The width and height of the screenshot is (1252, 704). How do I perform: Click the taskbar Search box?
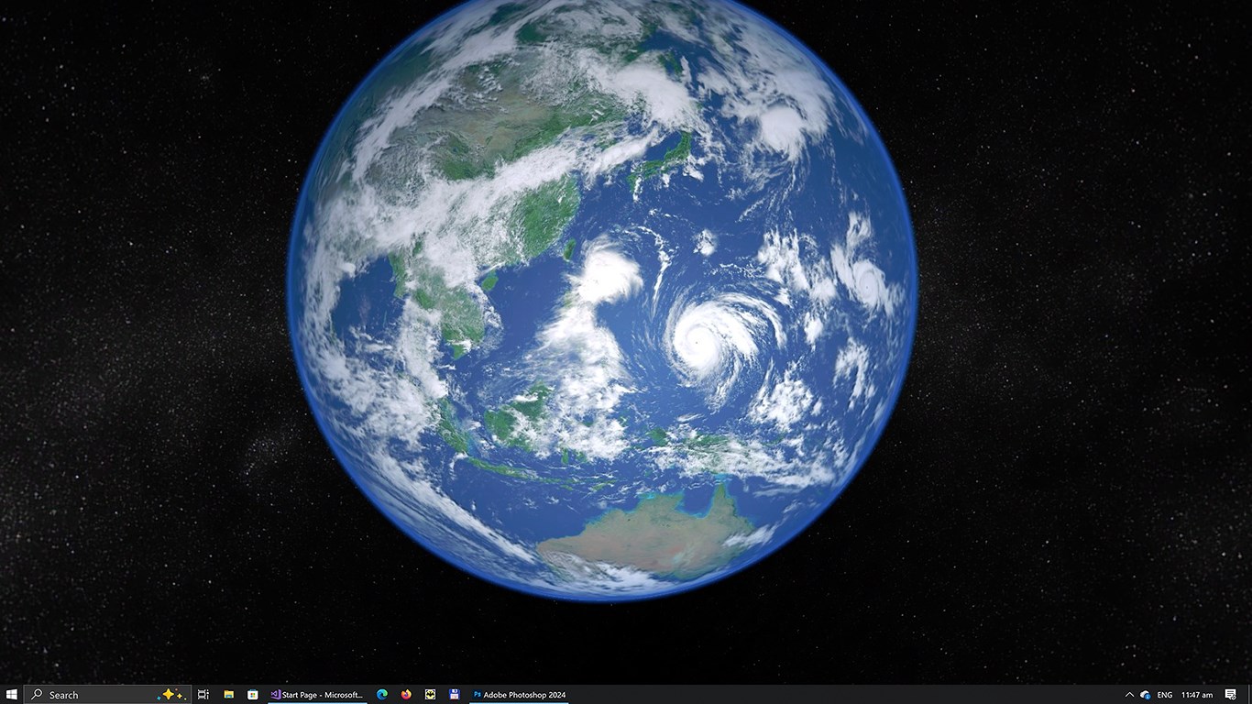tap(107, 695)
